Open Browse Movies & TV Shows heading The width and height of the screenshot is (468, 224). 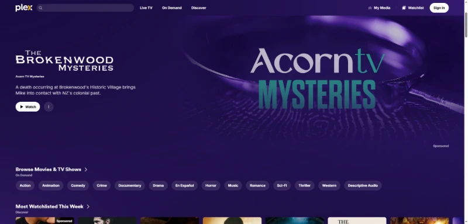click(x=49, y=170)
